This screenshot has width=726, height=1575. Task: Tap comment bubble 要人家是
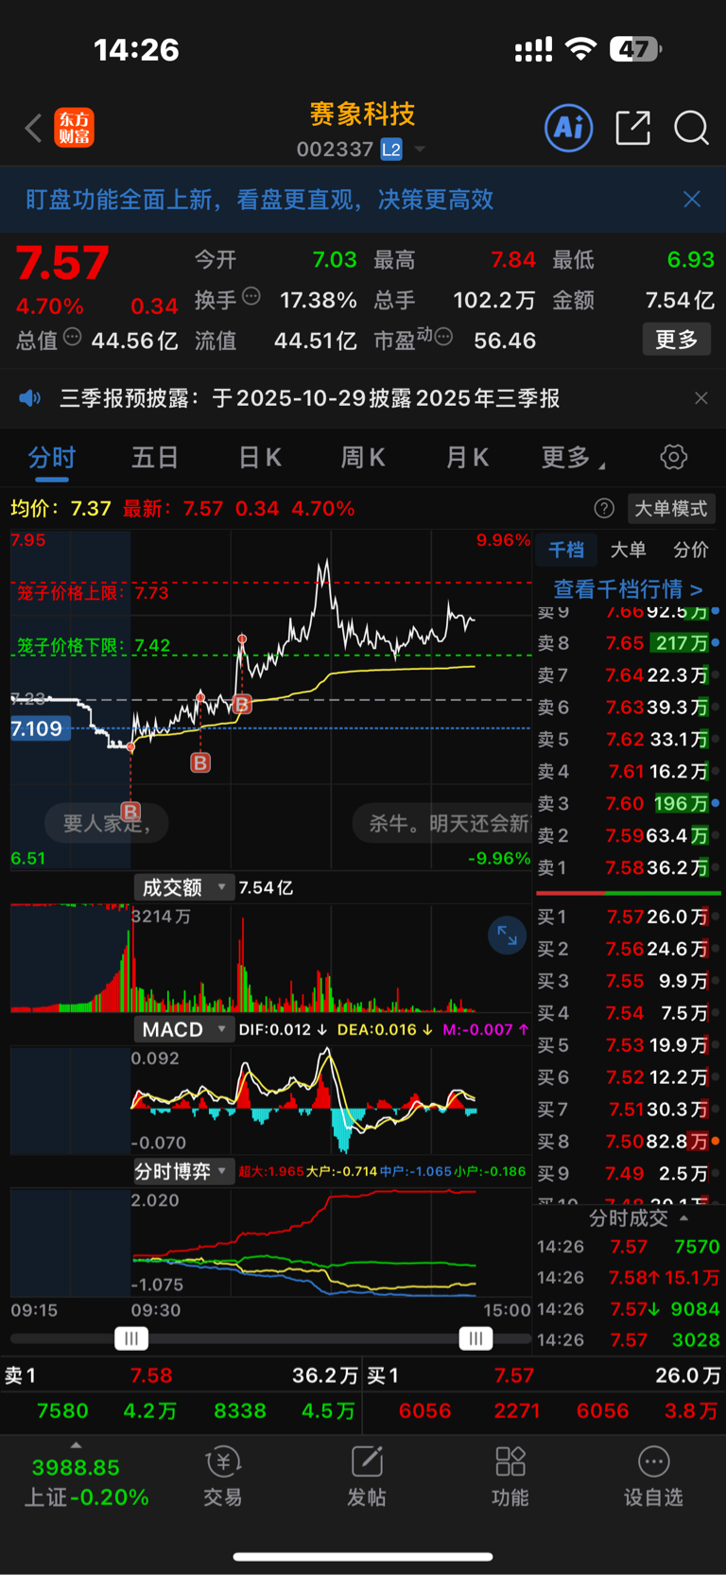click(x=107, y=823)
